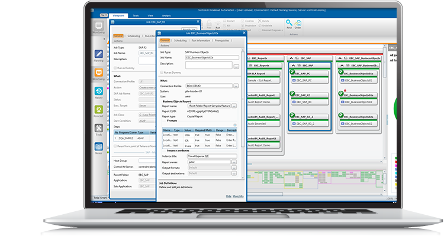The image size is (444, 236).
Task: Click the Hide link in Job Definitions
Action: (229, 196)
